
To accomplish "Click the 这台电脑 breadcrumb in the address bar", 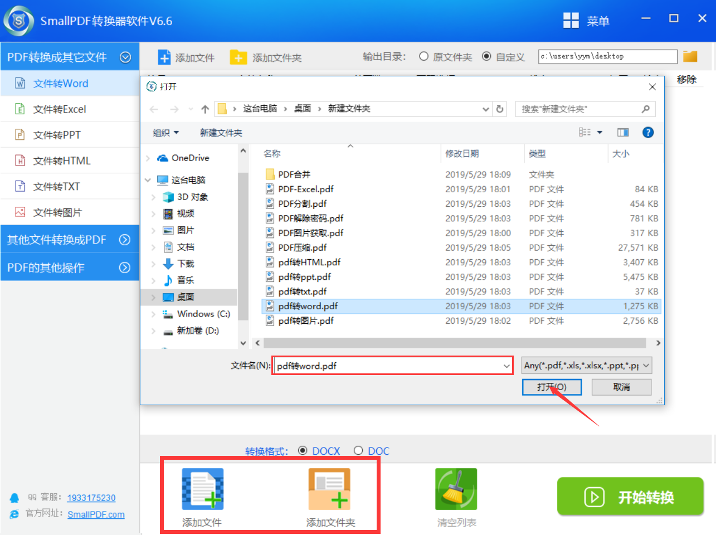I will click(260, 109).
